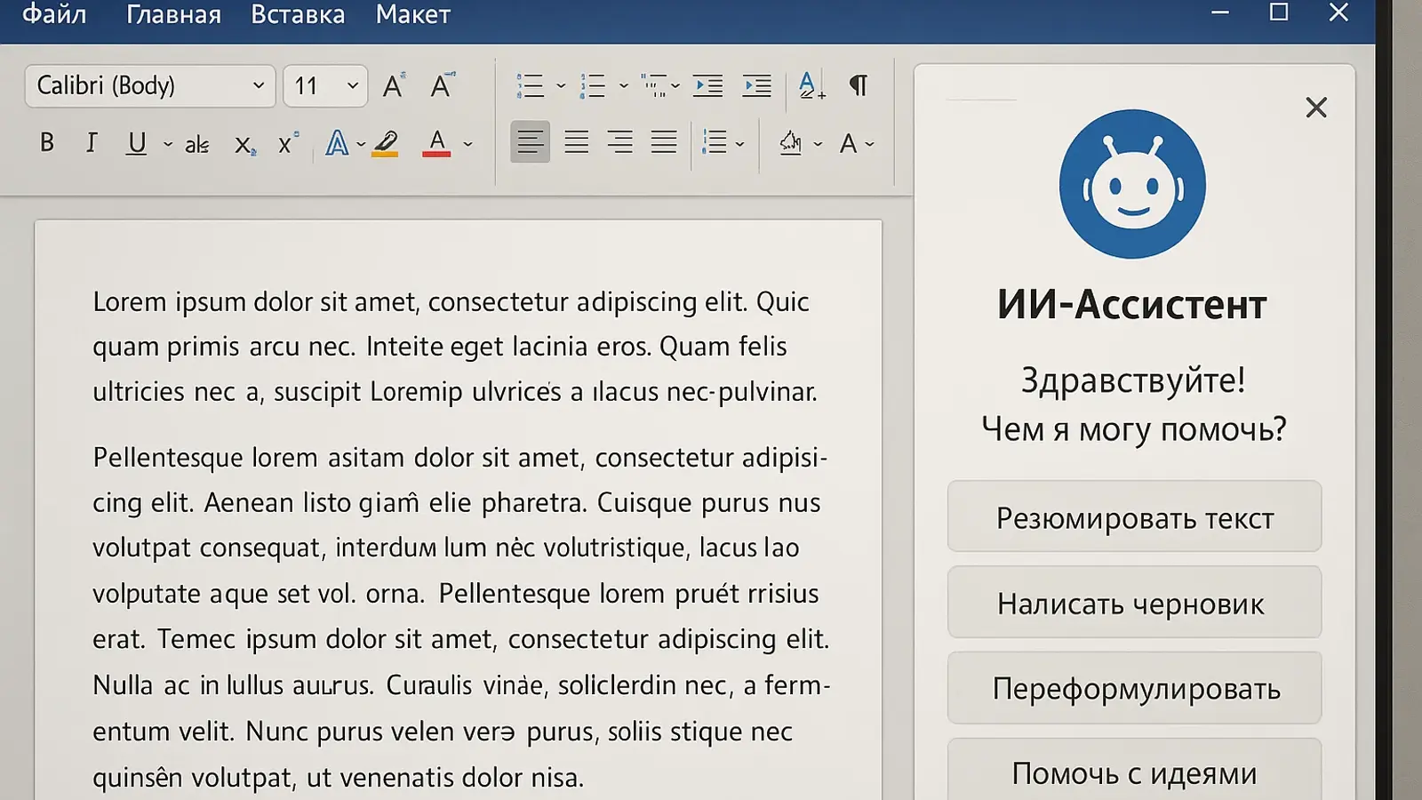The height and width of the screenshot is (800, 1422).
Task: Click the ИИ-Ассистент panel title
Action: pyautogui.click(x=1132, y=305)
